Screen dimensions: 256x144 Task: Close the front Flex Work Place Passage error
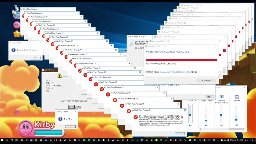[x=185, y=110]
